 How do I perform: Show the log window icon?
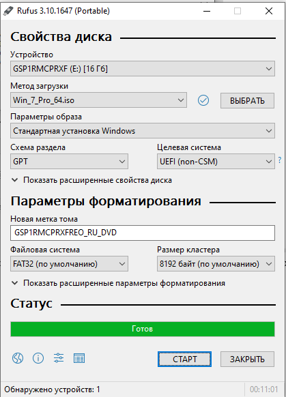(79, 358)
